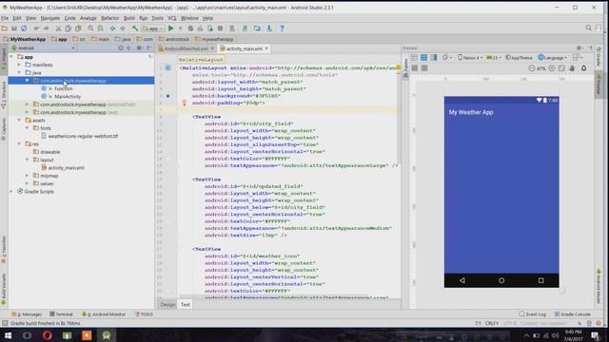The height and width of the screenshot is (342, 609).
Task: Expand the manifests folder
Action: 19,65
